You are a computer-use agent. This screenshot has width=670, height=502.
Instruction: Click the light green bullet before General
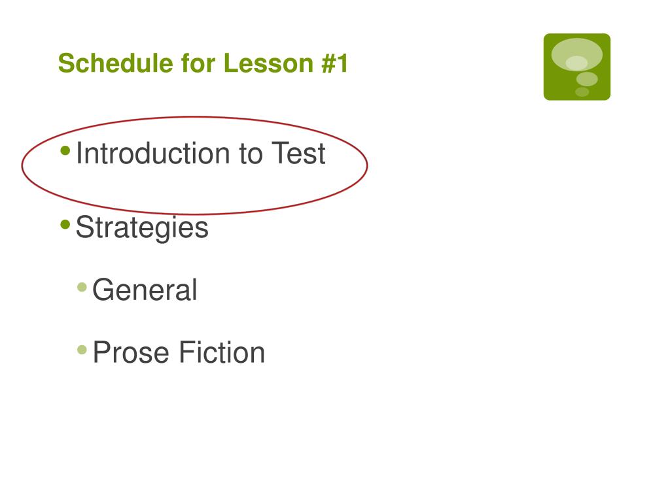tap(82, 287)
